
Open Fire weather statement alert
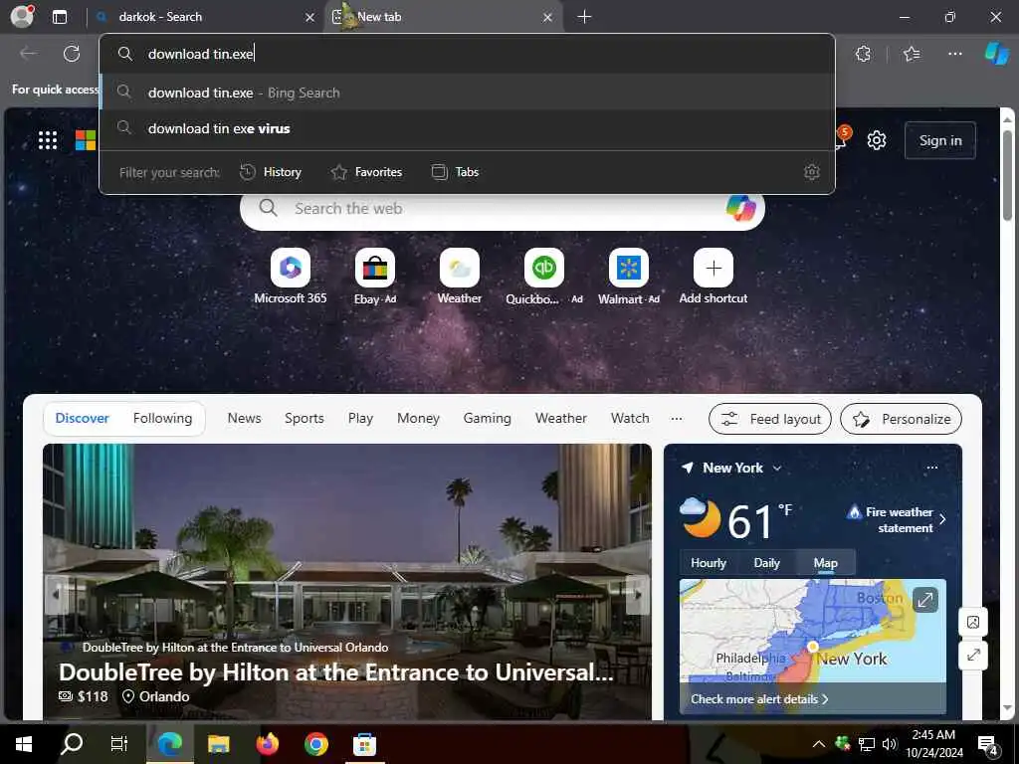[897, 519]
